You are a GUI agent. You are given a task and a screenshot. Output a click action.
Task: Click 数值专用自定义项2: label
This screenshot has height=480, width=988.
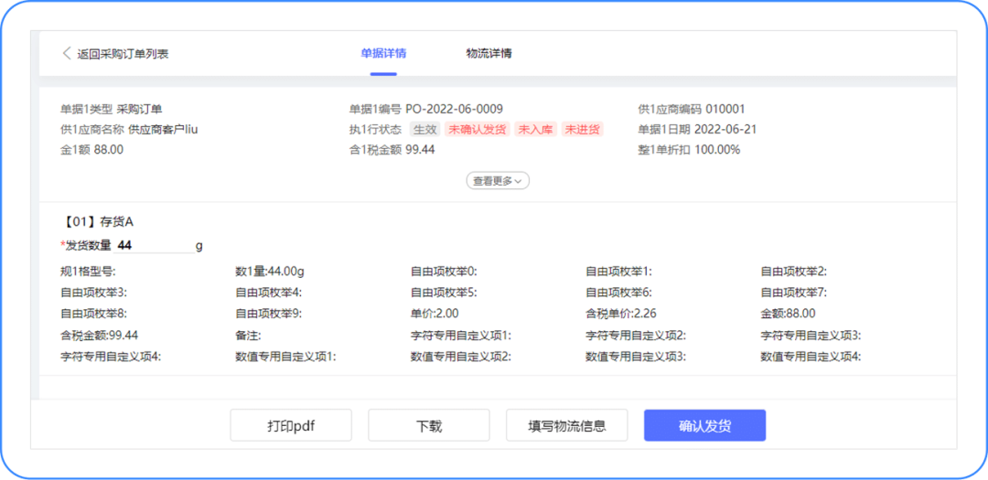tap(460, 356)
